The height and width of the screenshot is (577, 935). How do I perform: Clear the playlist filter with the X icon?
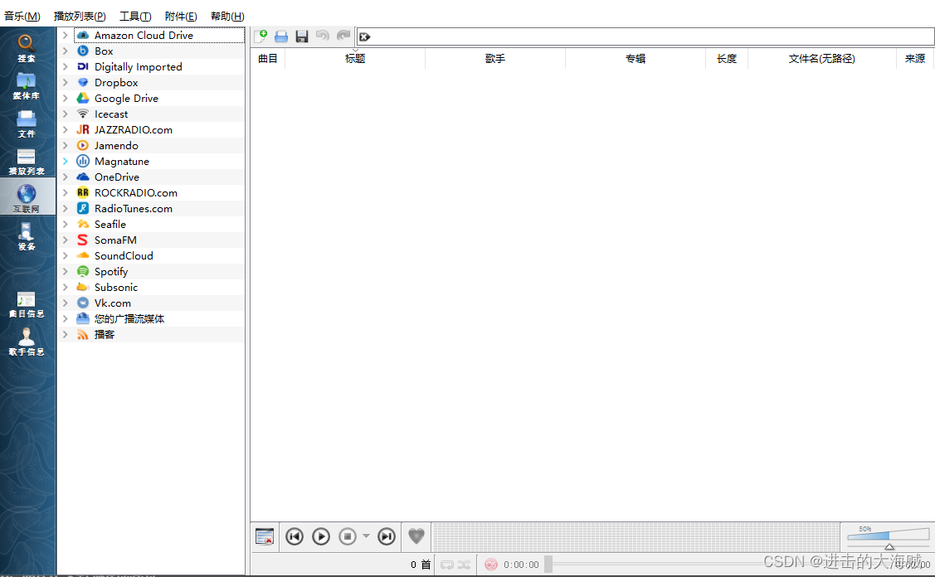click(x=365, y=37)
